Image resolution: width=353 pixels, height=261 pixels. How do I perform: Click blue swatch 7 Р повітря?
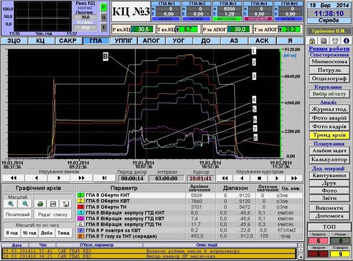(x=80, y=230)
